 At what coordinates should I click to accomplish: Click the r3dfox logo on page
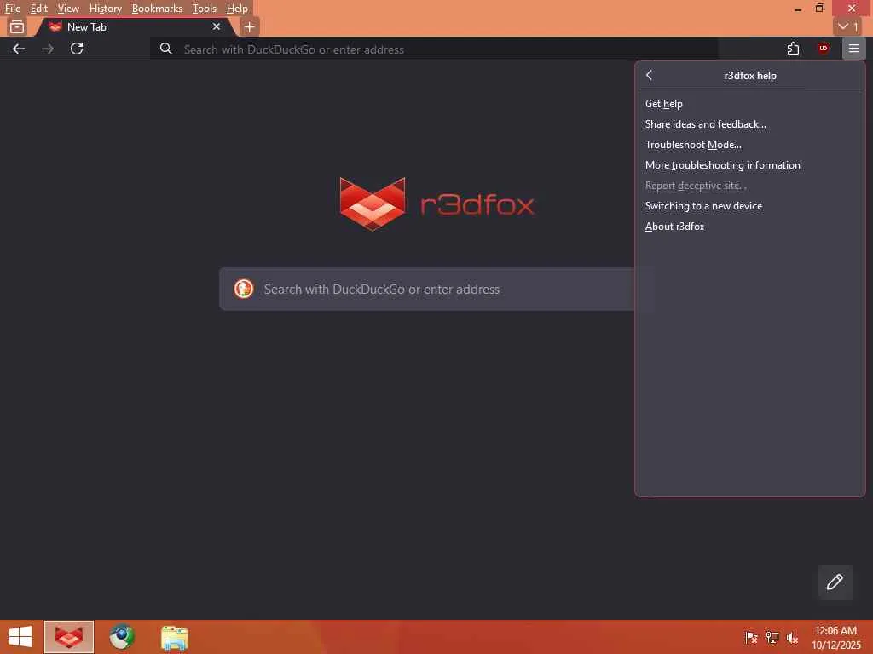point(437,204)
